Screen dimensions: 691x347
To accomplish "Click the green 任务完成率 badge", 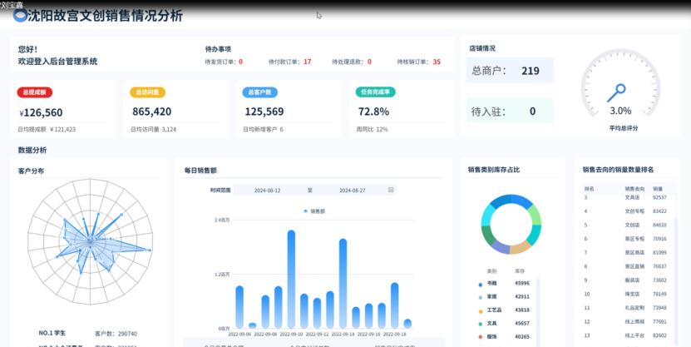I will tap(376, 92).
